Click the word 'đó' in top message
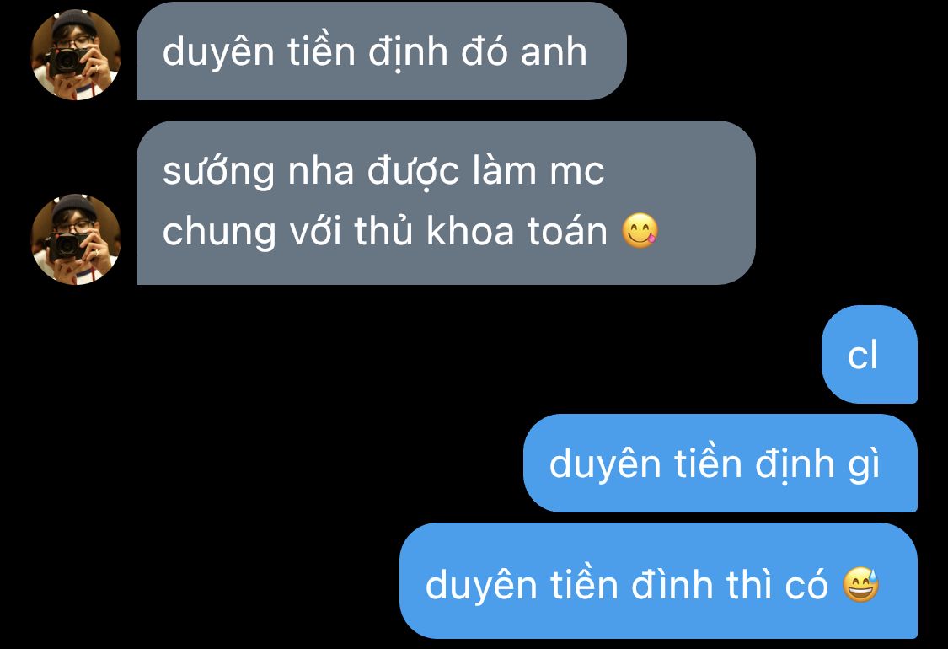Image resolution: width=948 pixels, height=649 pixels. click(485, 51)
